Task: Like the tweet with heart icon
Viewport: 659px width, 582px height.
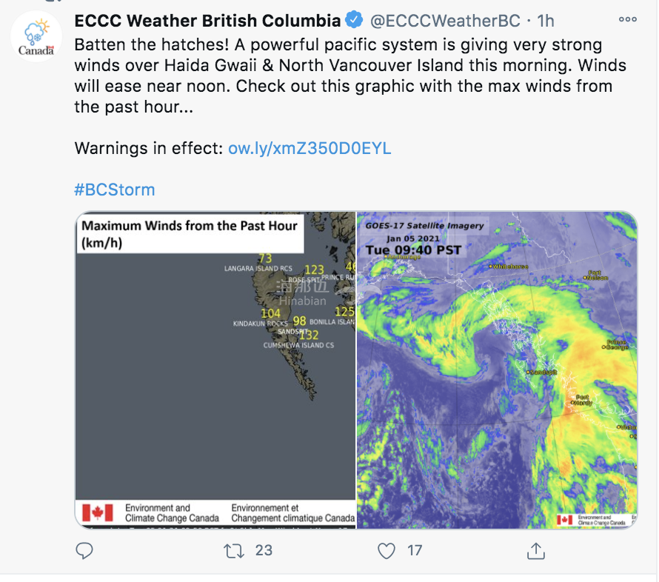Action: pyautogui.click(x=387, y=551)
